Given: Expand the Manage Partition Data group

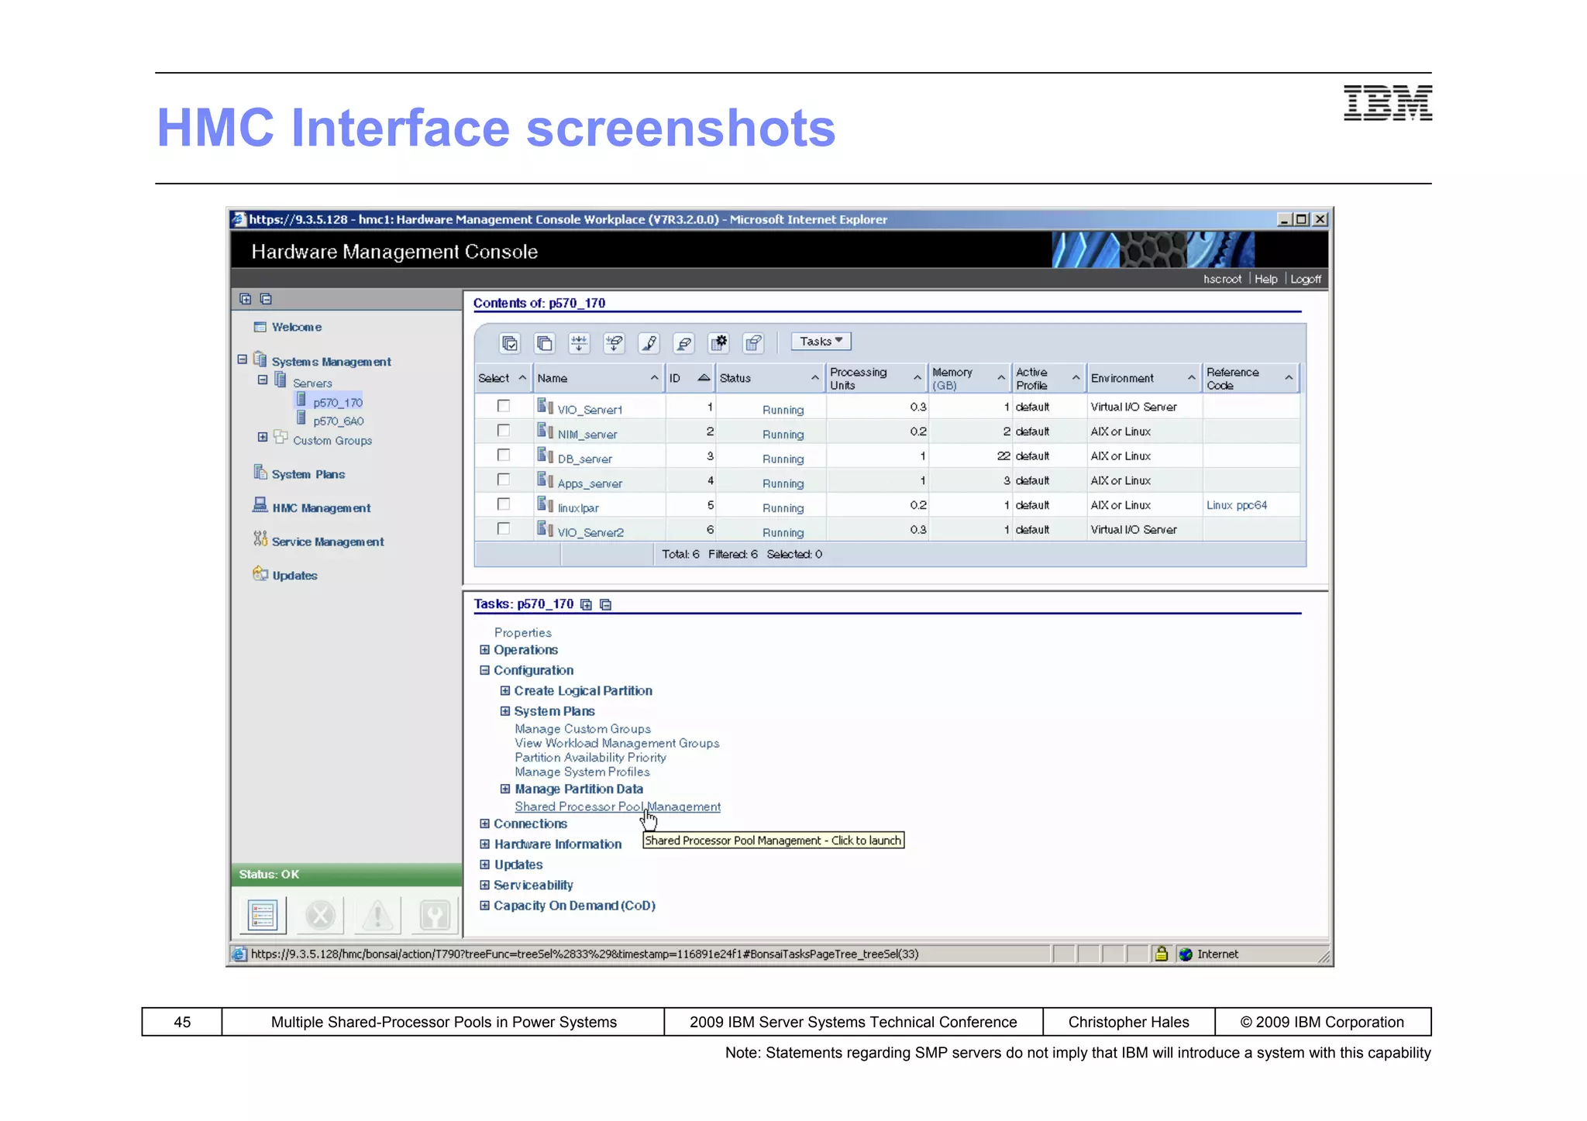Looking at the screenshot, I should (505, 789).
